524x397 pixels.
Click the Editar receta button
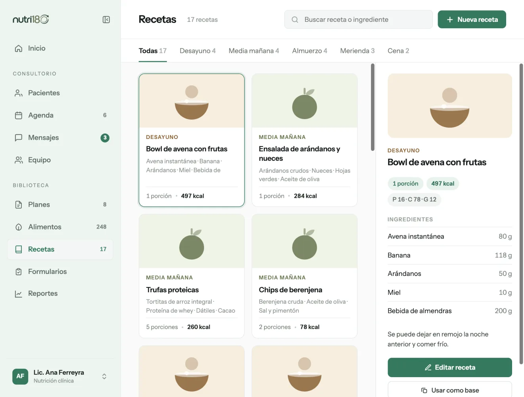450,368
